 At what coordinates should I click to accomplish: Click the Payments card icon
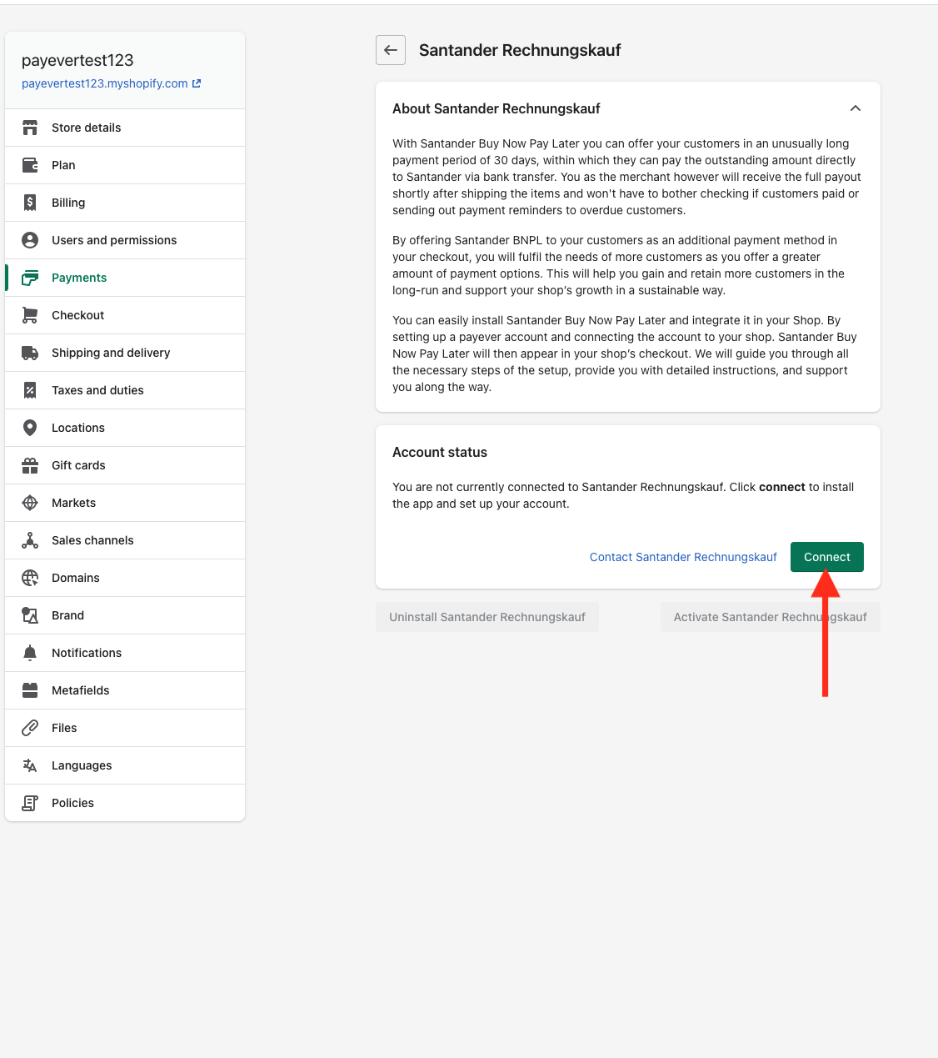(x=30, y=278)
